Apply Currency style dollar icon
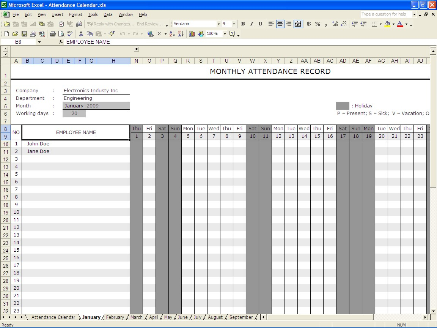Viewport: 437px width, 328px height. [x=308, y=24]
